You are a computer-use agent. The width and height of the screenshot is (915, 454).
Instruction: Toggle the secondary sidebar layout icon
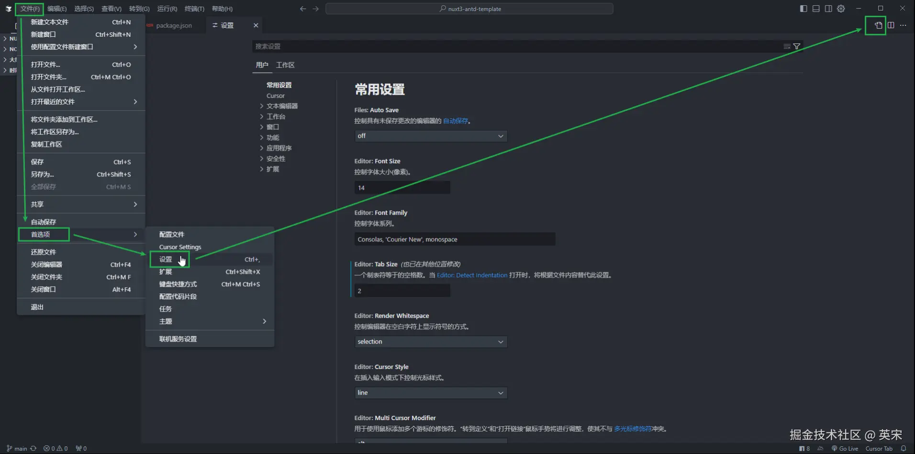(828, 9)
